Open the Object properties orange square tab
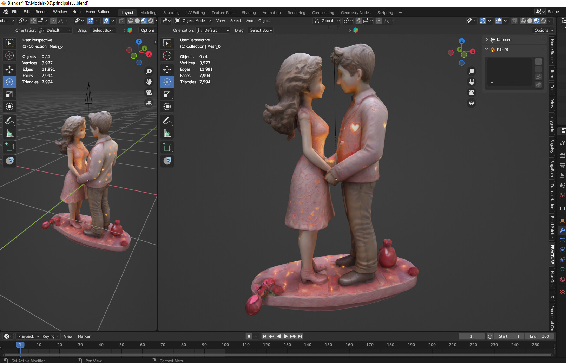 click(x=562, y=220)
